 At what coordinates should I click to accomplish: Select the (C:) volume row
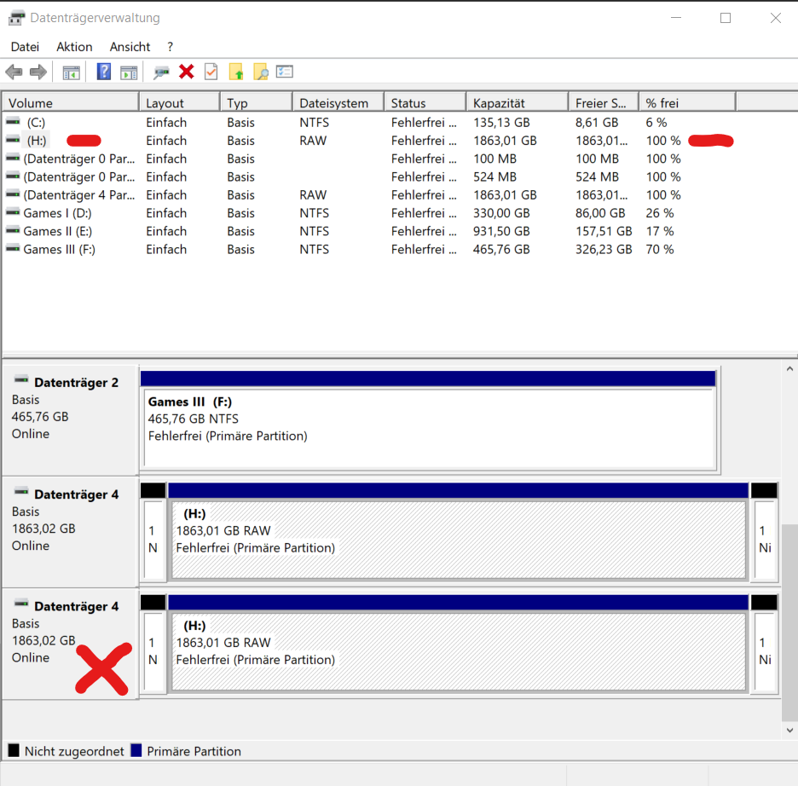[368, 123]
